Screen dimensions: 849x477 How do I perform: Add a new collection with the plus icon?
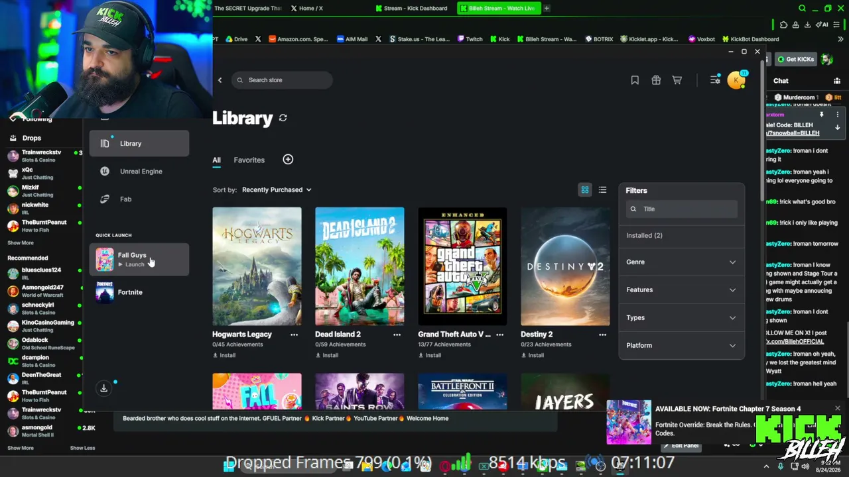[288, 160]
